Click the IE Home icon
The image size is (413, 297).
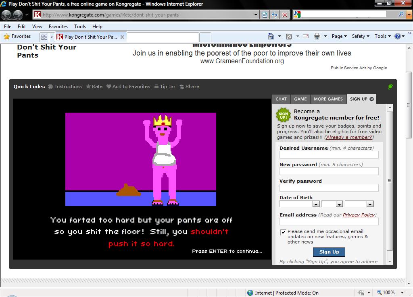tap(271, 36)
